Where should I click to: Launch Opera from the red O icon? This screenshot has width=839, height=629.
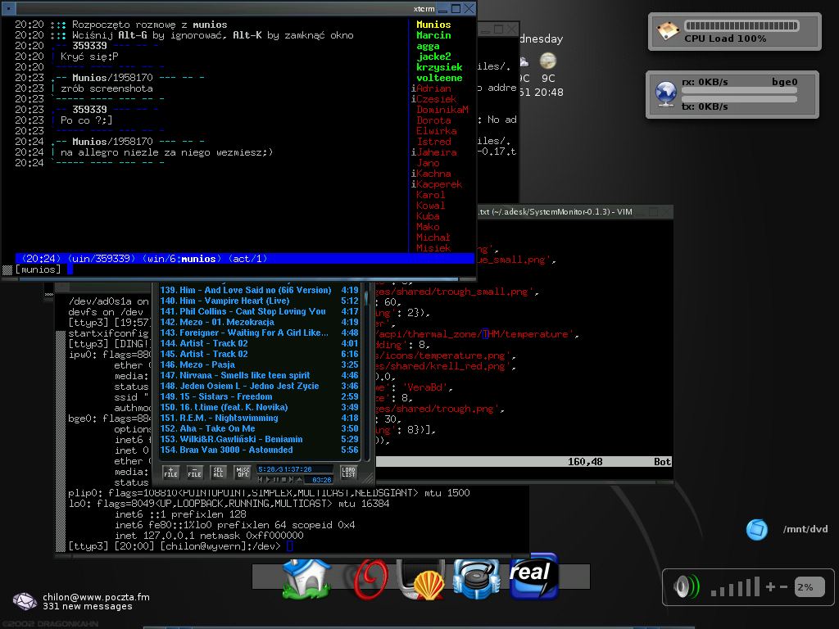[370, 581]
